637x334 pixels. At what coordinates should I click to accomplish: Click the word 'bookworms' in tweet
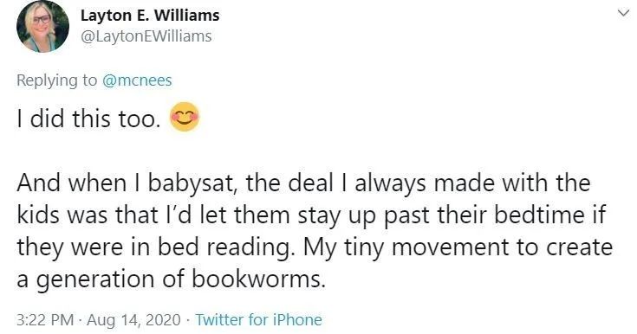click(x=259, y=279)
